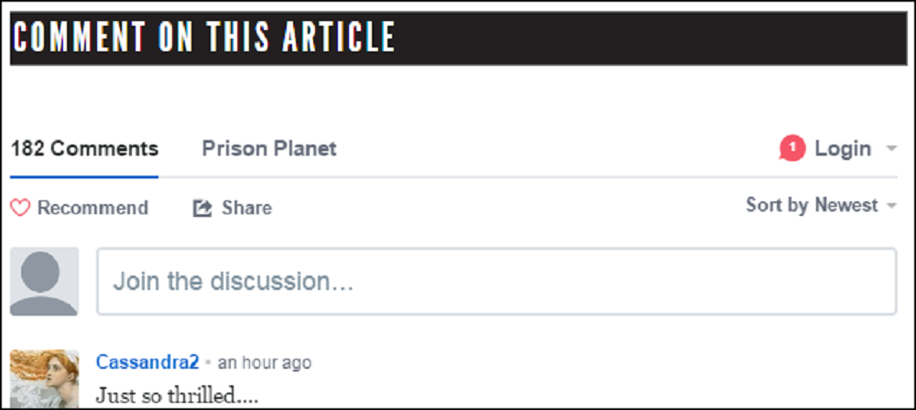Open the Cassandra2 username link
Viewport: 916px width, 410px height.
(x=147, y=362)
